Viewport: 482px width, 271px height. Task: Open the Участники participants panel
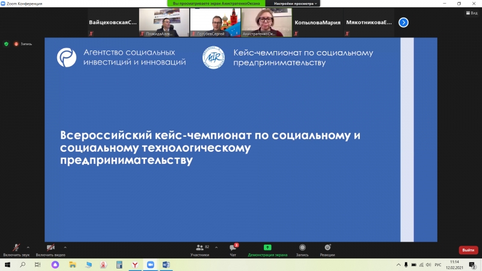pyautogui.click(x=200, y=250)
